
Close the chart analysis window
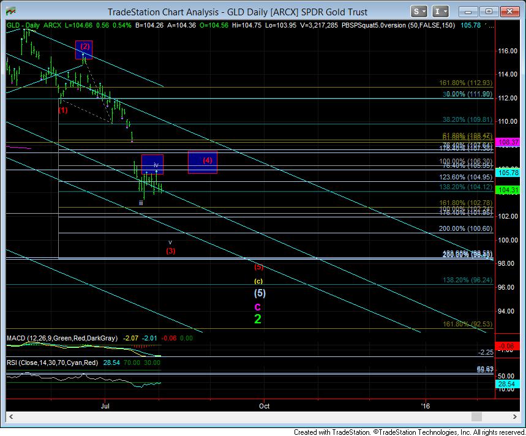click(510, 12)
